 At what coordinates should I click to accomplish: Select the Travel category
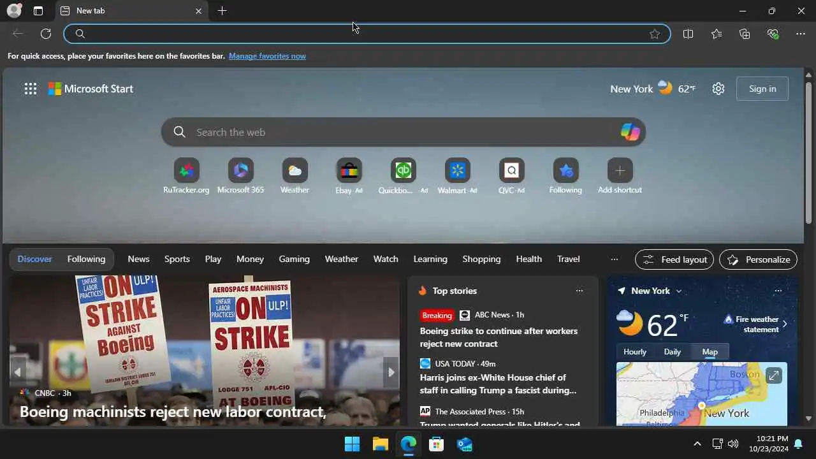[x=568, y=259]
